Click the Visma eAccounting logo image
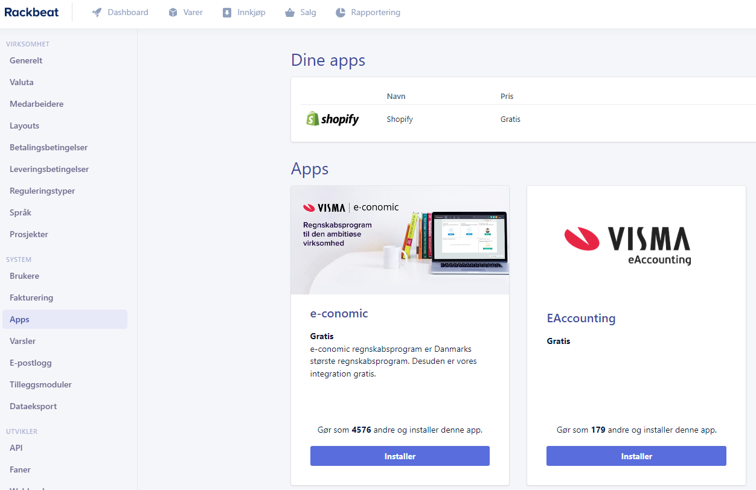This screenshot has width=756, height=490. pos(628,245)
